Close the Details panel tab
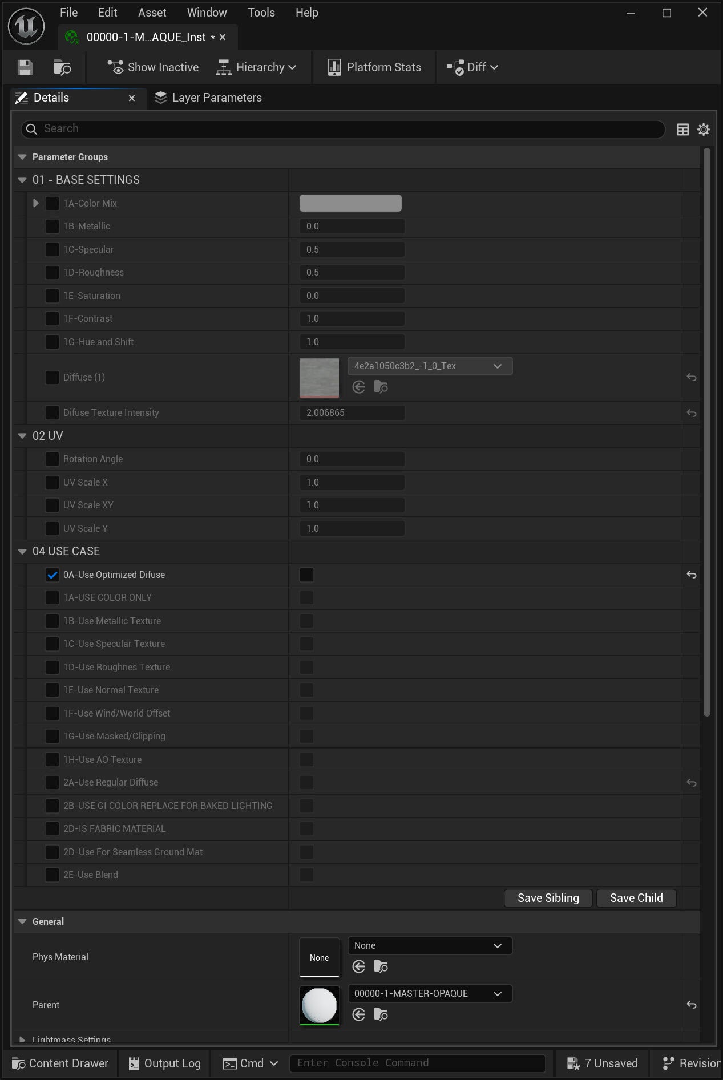 point(132,98)
